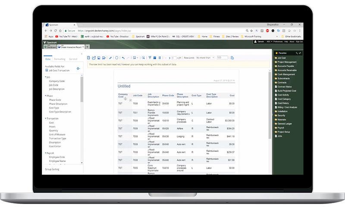Viewport: 345px width, 207px height.
Task: Click the $3,360.00 cost cell
Action: 230,121
